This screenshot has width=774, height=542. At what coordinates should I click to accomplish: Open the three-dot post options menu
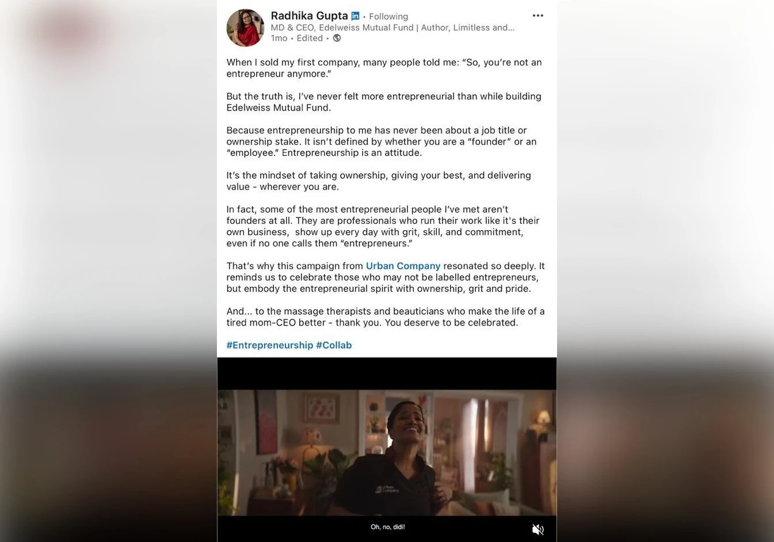tap(537, 16)
